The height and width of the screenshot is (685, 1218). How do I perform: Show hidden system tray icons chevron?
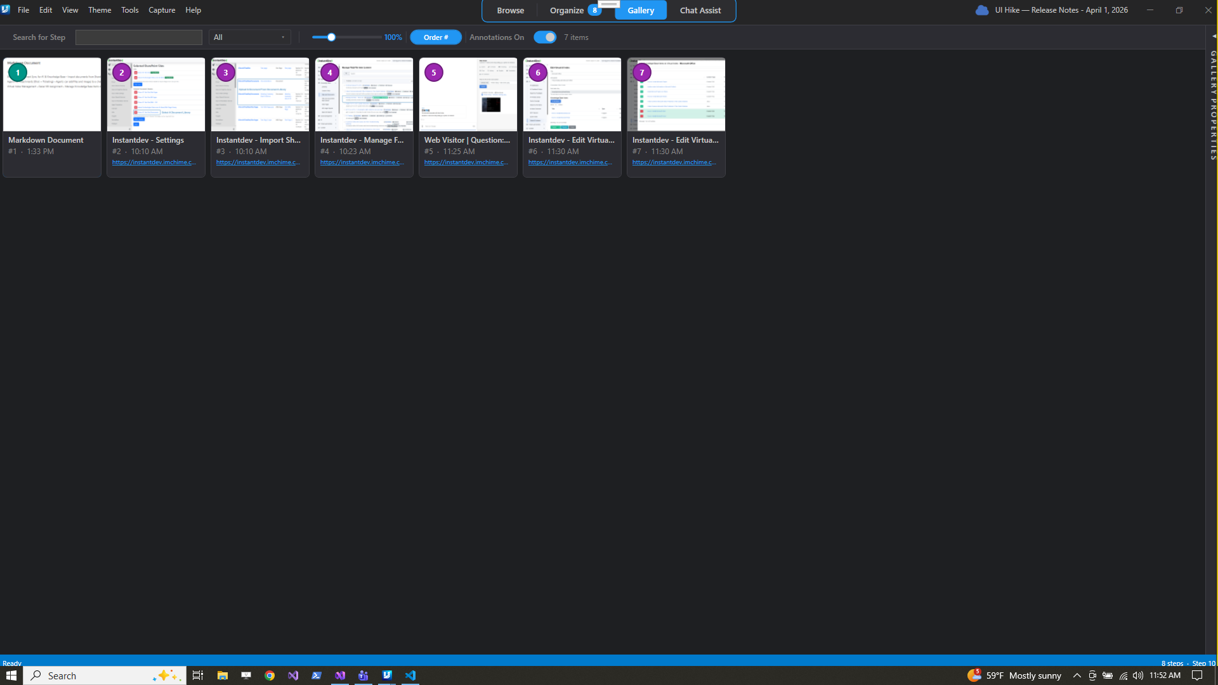tap(1077, 675)
